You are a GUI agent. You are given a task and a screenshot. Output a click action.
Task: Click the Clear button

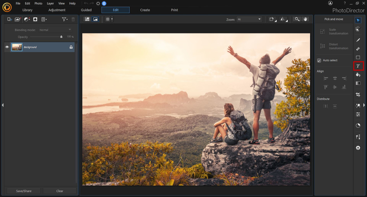(x=60, y=191)
